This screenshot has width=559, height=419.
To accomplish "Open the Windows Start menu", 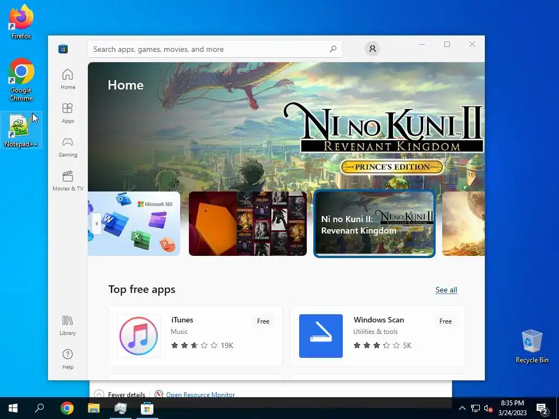I will 13,408.
